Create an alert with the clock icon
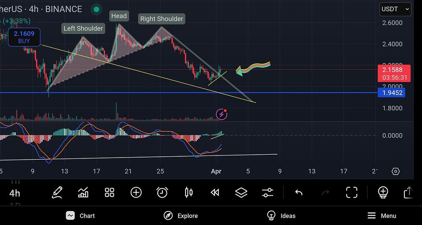The height and width of the screenshot is (225, 422). click(x=162, y=192)
